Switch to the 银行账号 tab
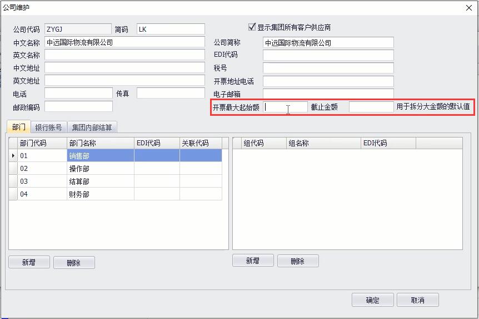Screen dimensions: 479x319 point(48,127)
